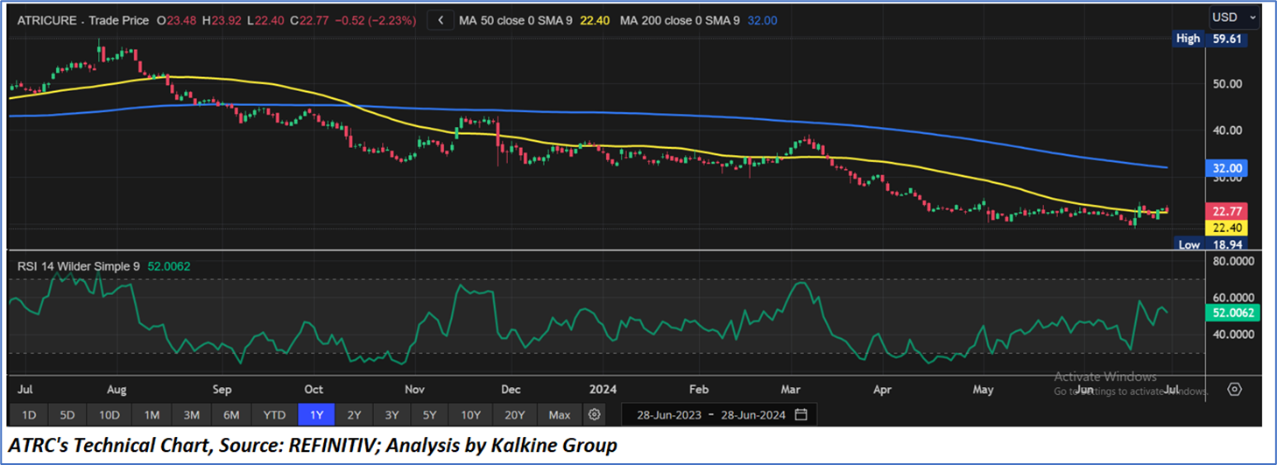Select the 10D time range
The height and width of the screenshot is (465, 1277).
(x=109, y=414)
